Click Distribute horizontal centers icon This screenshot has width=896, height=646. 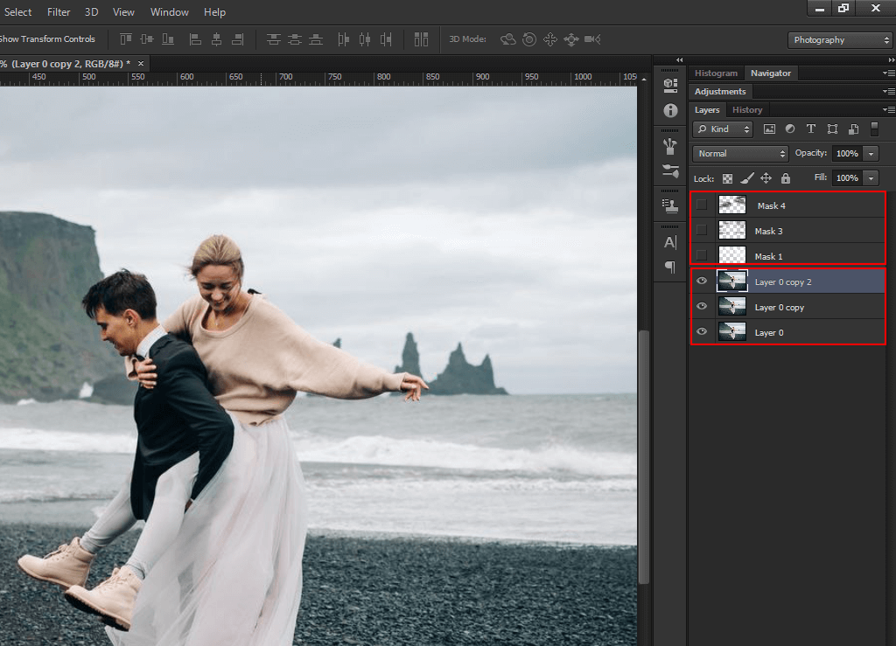(x=365, y=39)
